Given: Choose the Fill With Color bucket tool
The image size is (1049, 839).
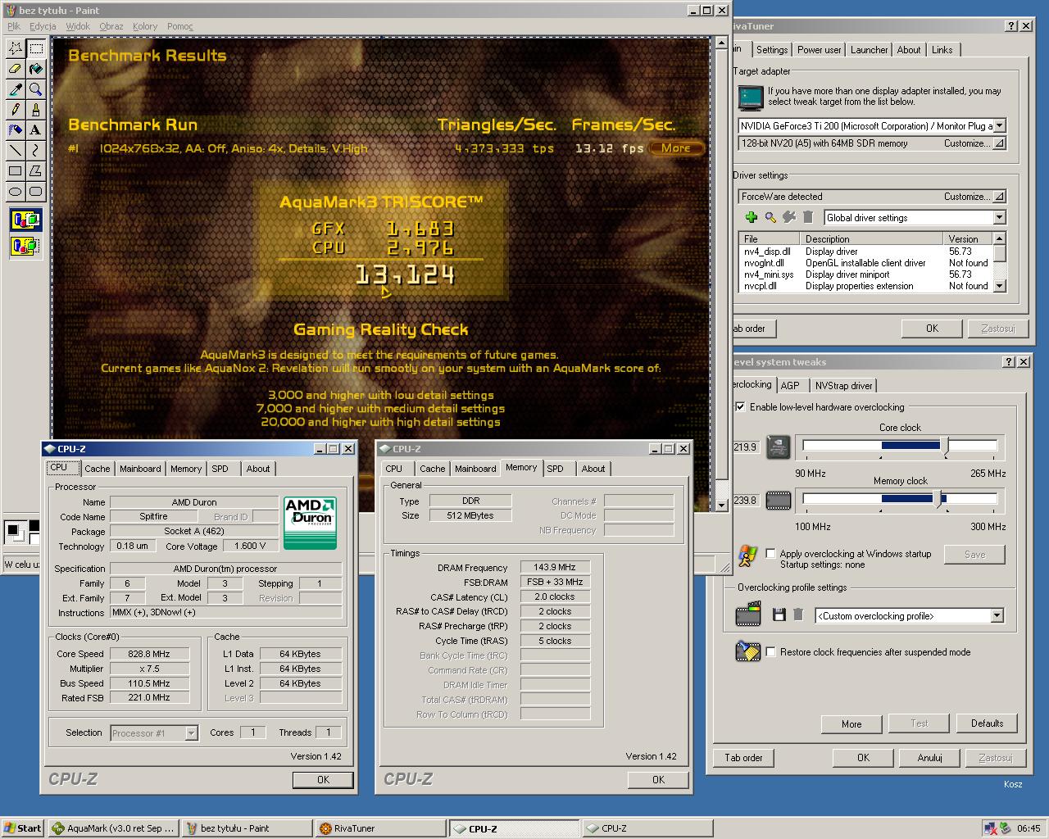Looking at the screenshot, I should tap(35, 69).
